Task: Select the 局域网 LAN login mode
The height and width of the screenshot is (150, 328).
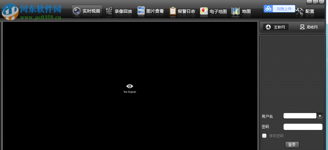Action: (309, 27)
